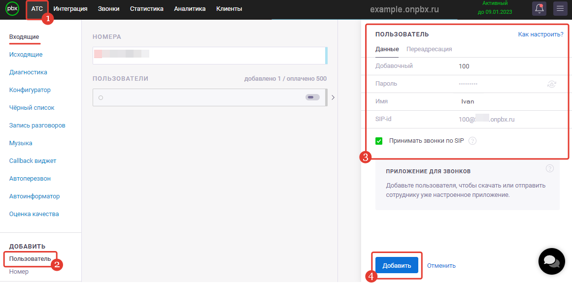Expand the users panel via chevron arrow
This screenshot has width=572, height=284.
tap(333, 97)
